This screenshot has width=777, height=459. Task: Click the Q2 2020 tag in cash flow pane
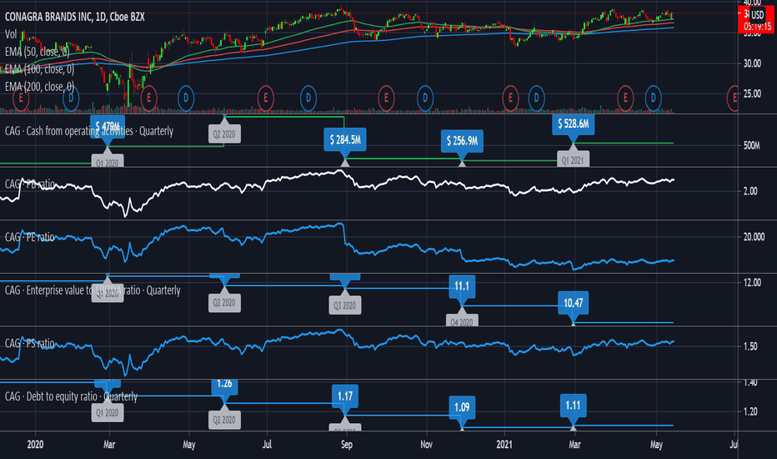[x=224, y=134]
